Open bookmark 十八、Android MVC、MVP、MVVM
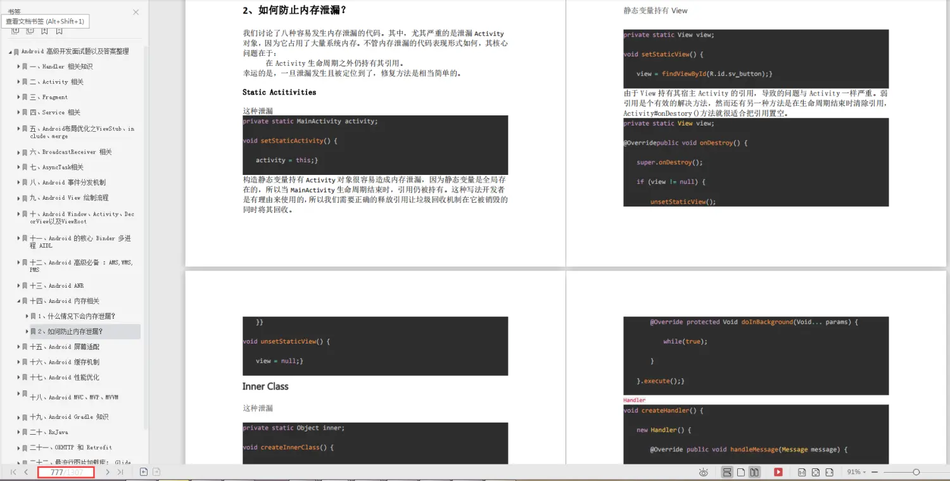This screenshot has width=950, height=481. click(x=74, y=397)
